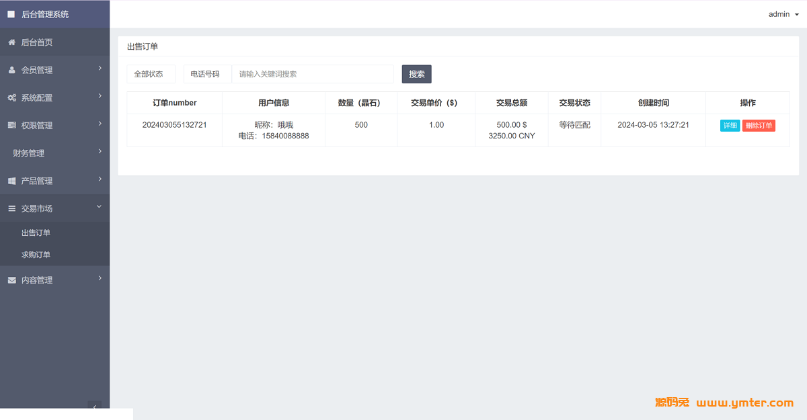Click the 出售订单 panel heading
The height and width of the screenshot is (420, 807).
click(x=143, y=46)
